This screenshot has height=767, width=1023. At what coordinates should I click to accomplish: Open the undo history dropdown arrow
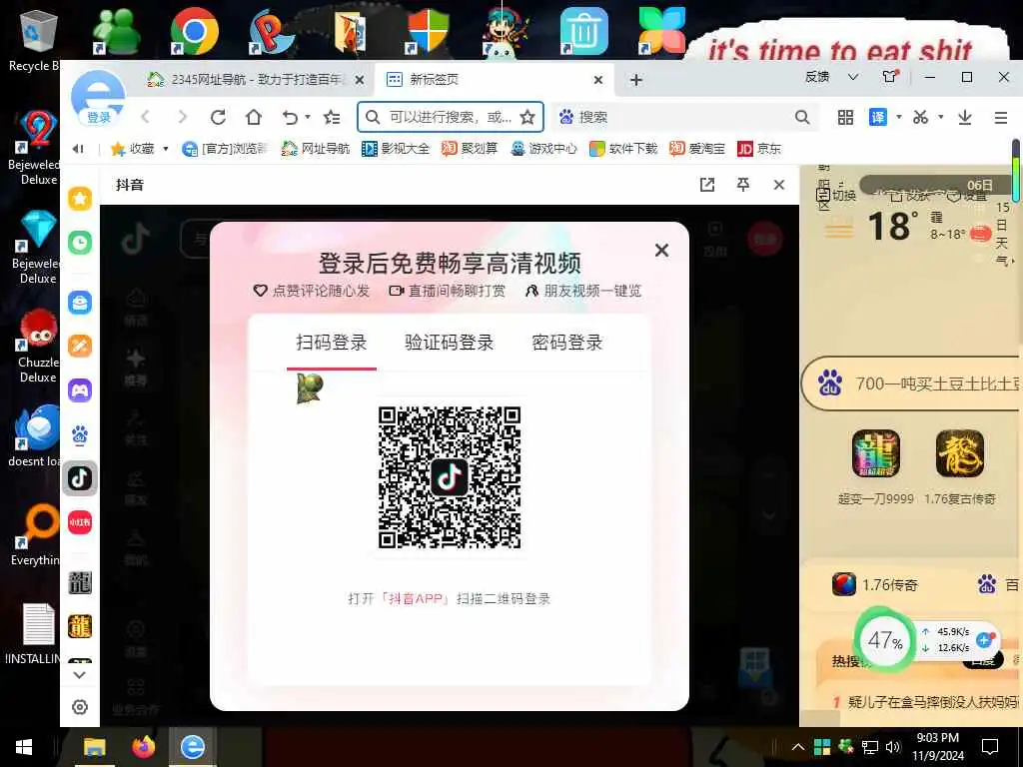coord(308,118)
